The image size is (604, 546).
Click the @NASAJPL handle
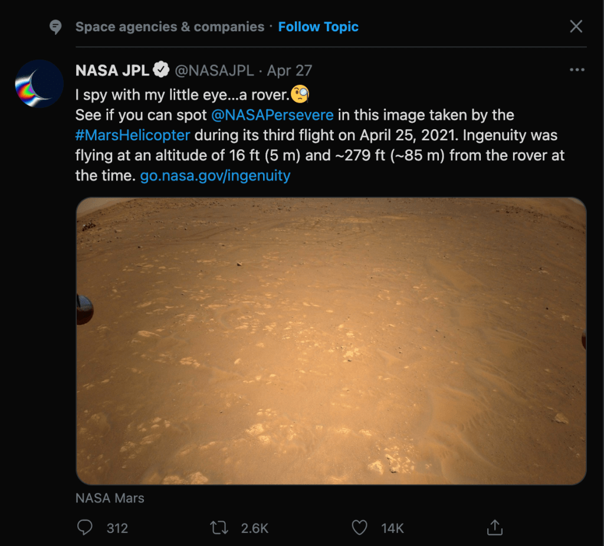(x=214, y=71)
